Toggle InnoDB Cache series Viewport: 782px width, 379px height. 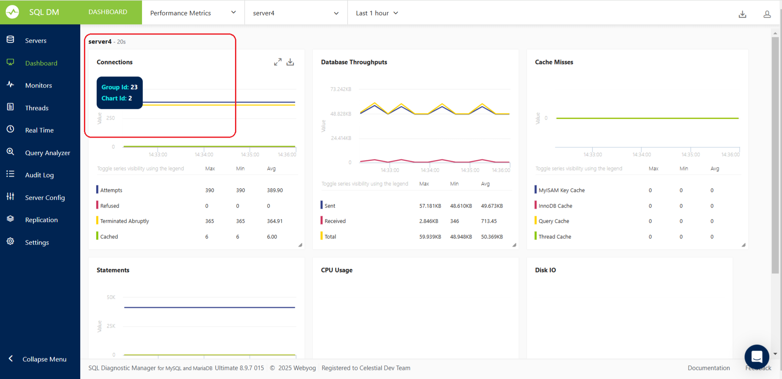pyautogui.click(x=554, y=206)
